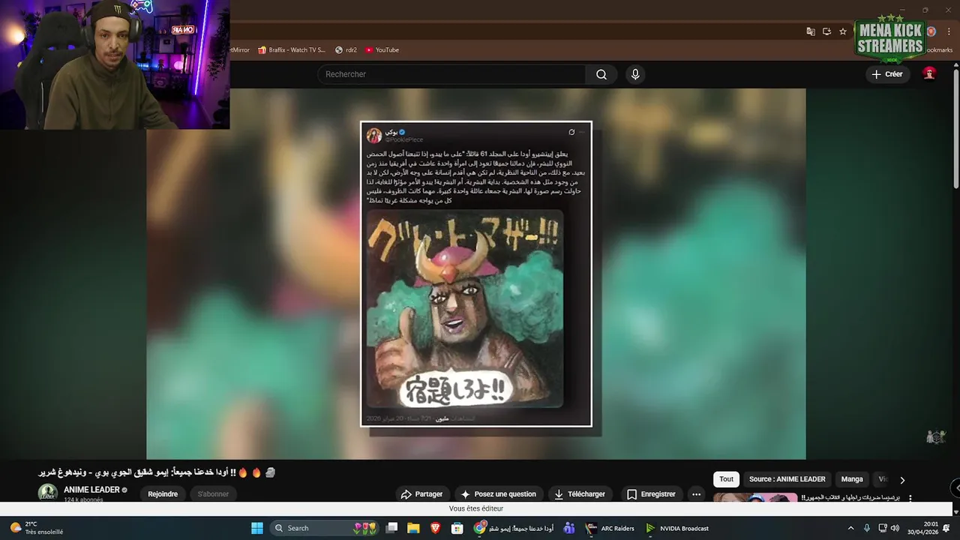This screenshot has height=540, width=960.
Task: Click the '124 k abonnés' subscriber count
Action: tap(83, 499)
